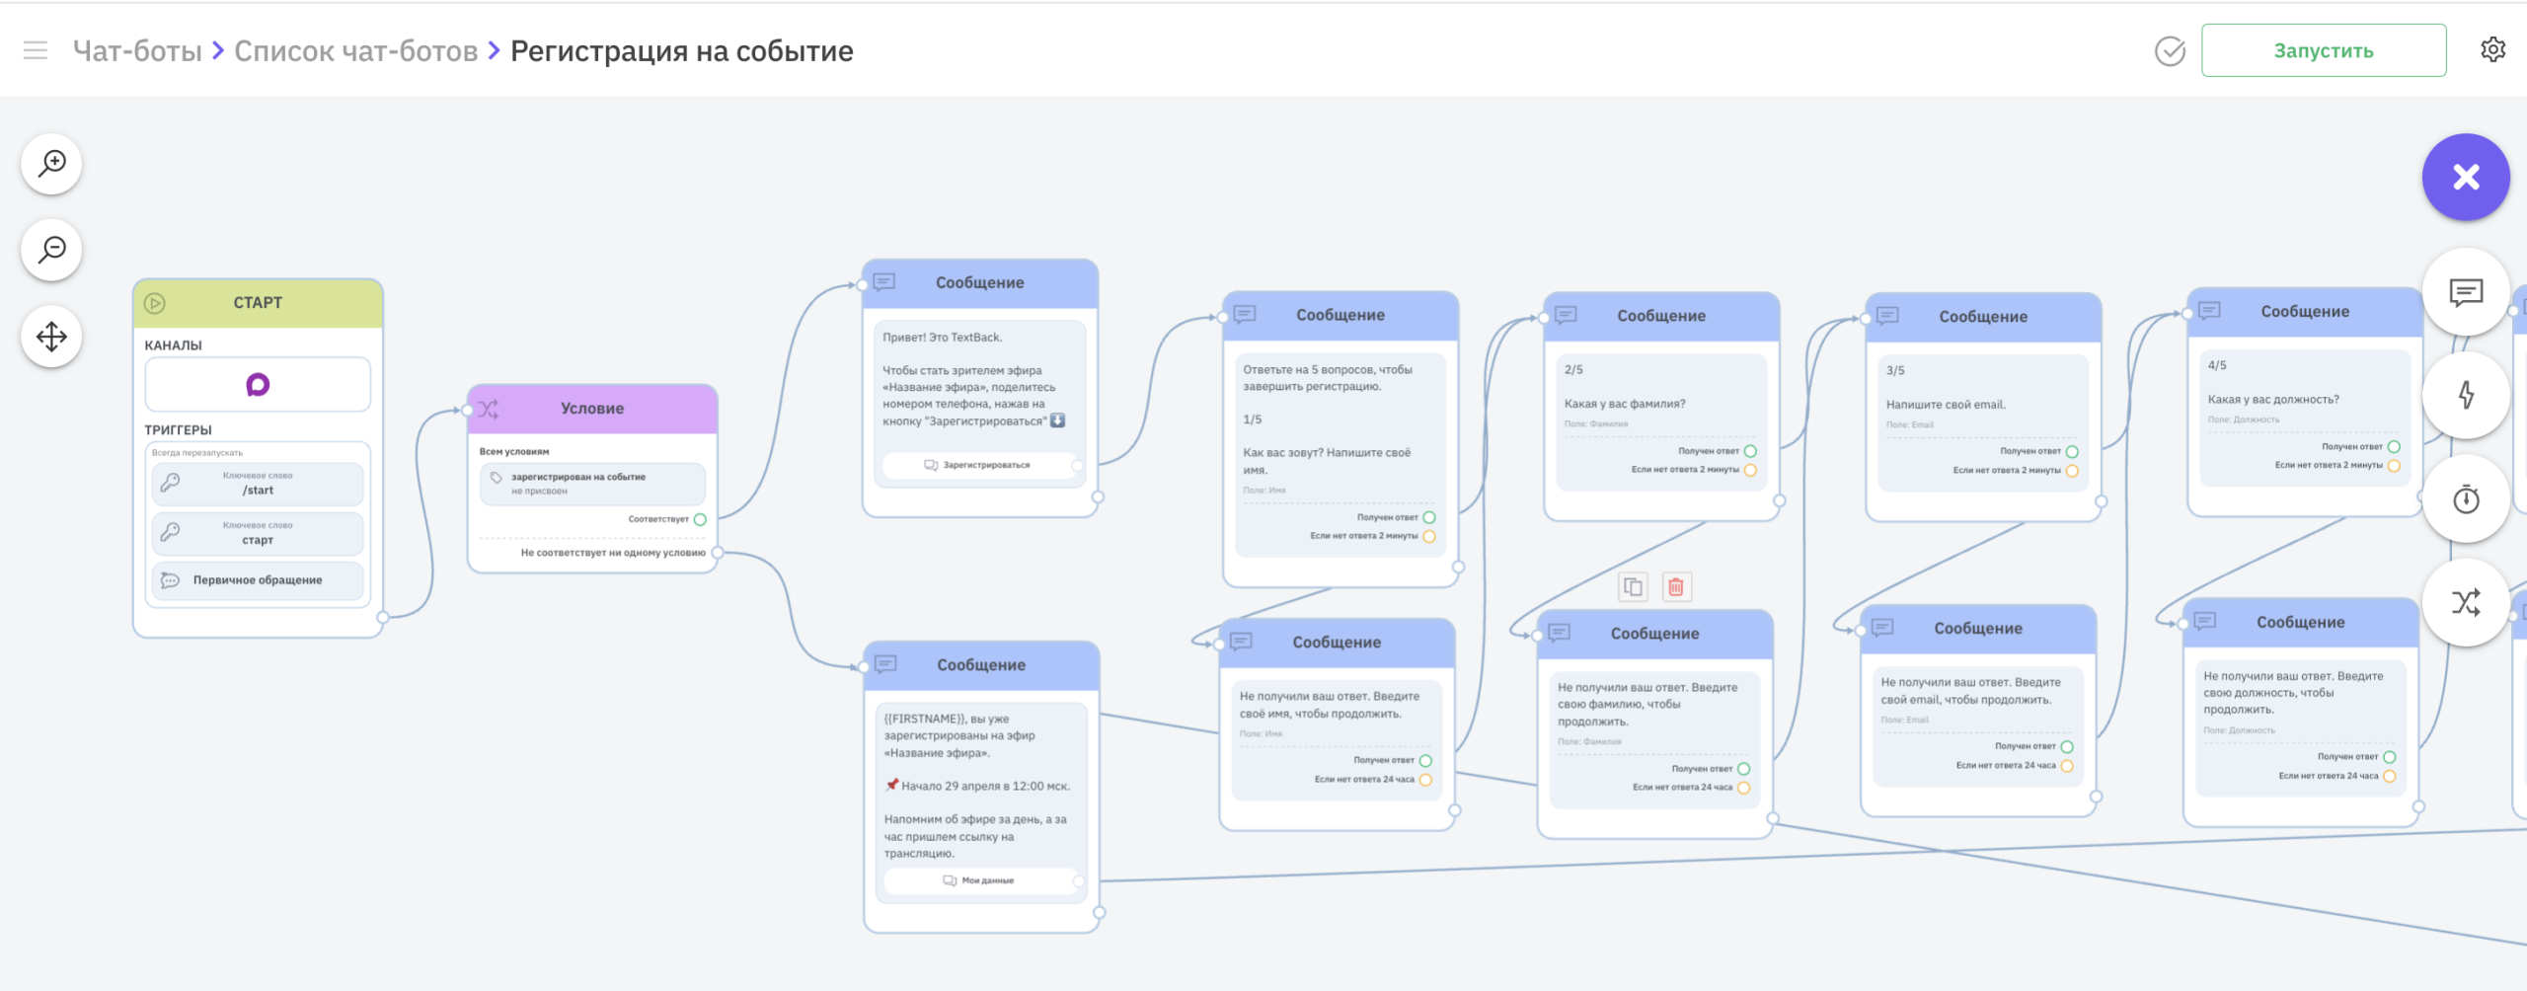Click Если нет ответа 24 часа in email reminder
Viewport: 2527px width, 991px height.
pos(2066,766)
